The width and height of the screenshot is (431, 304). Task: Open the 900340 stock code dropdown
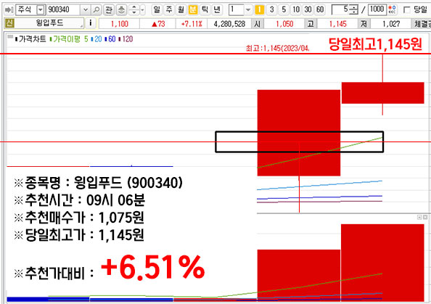point(85,10)
